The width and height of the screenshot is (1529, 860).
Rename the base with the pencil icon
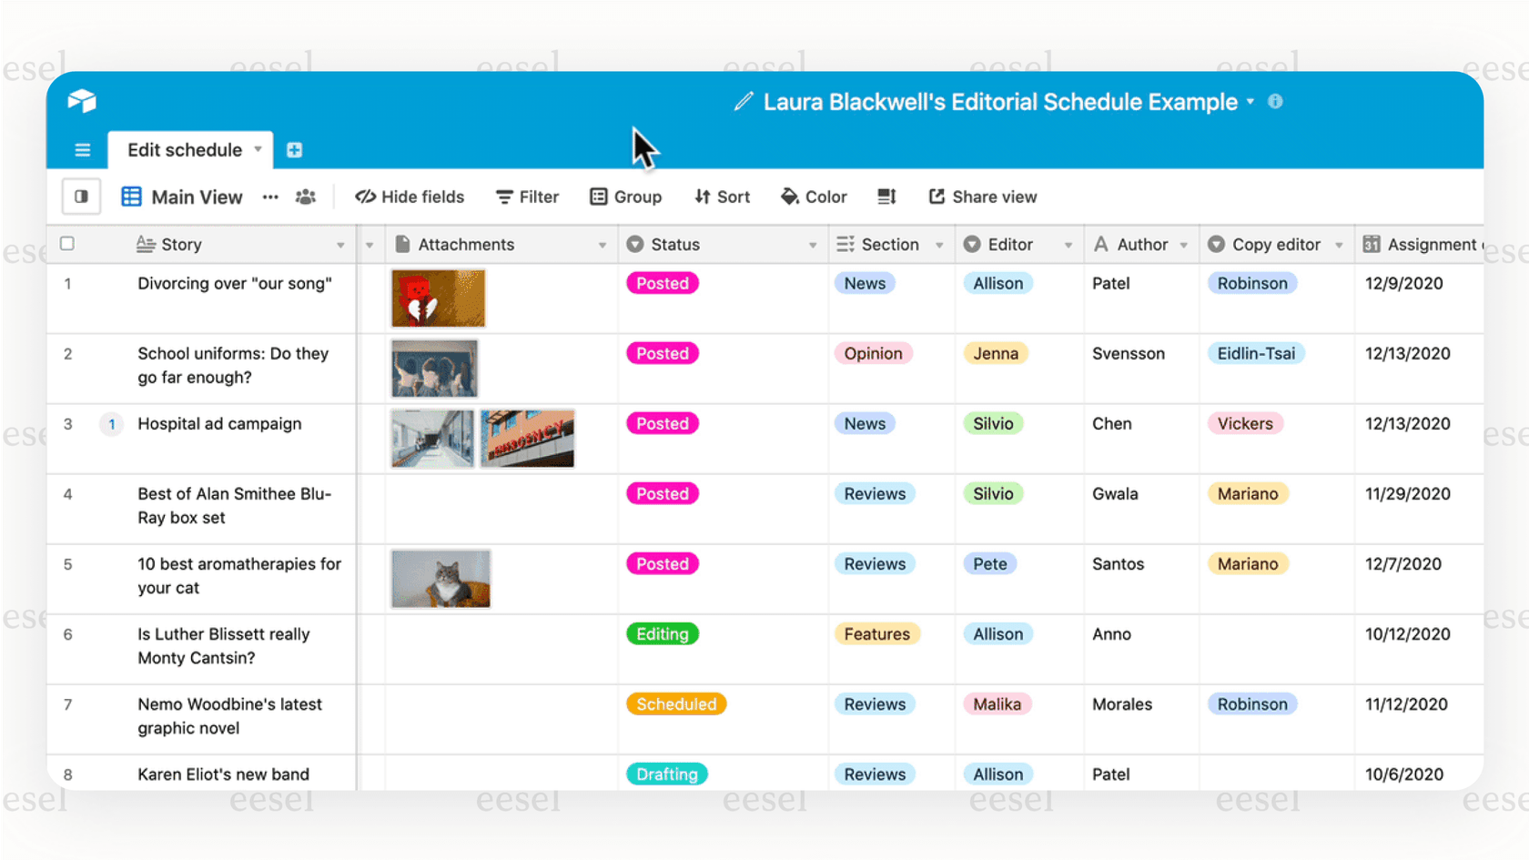[744, 102]
